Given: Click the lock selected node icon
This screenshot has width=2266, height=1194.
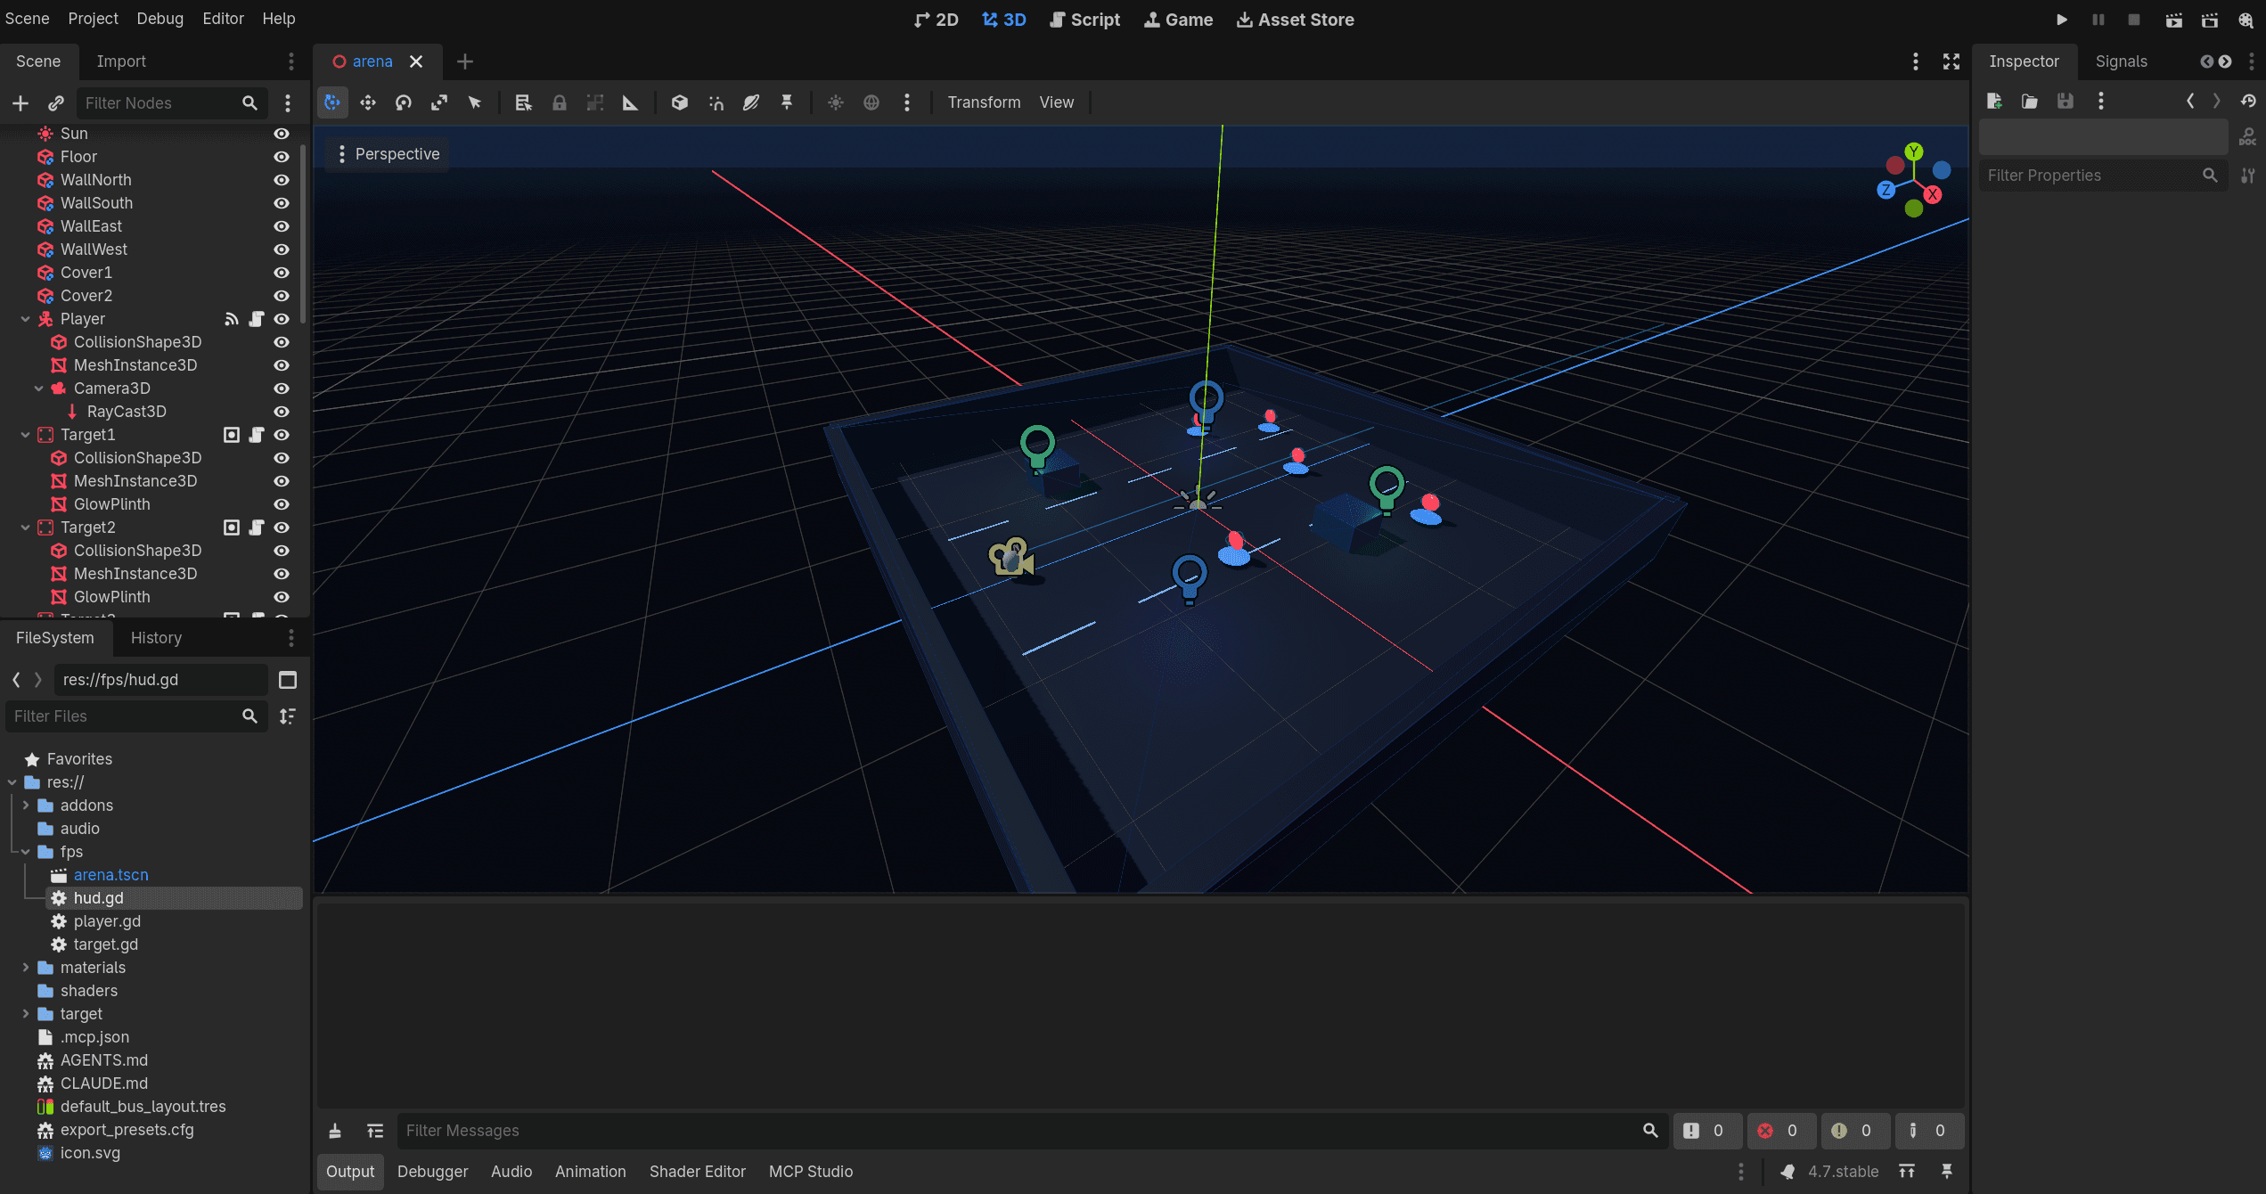Looking at the screenshot, I should [x=559, y=102].
